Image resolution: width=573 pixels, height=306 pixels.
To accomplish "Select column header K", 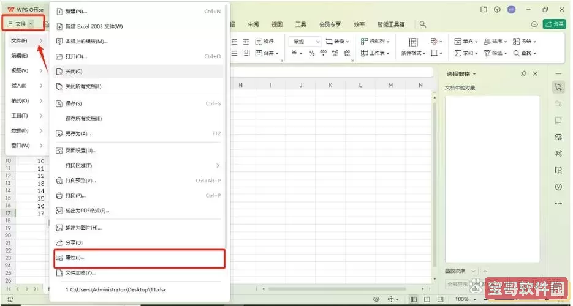I will 330,85.
